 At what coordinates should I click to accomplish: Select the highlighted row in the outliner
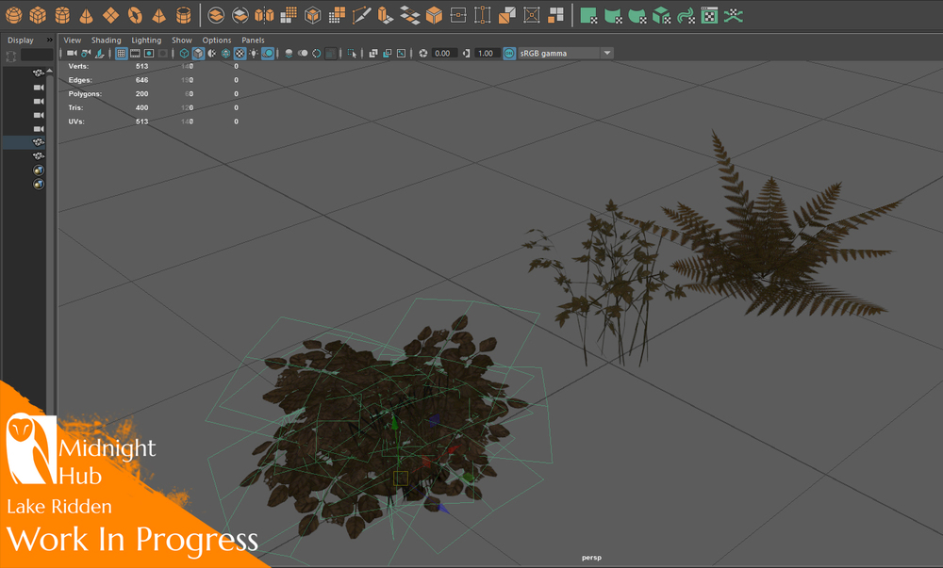(x=24, y=142)
